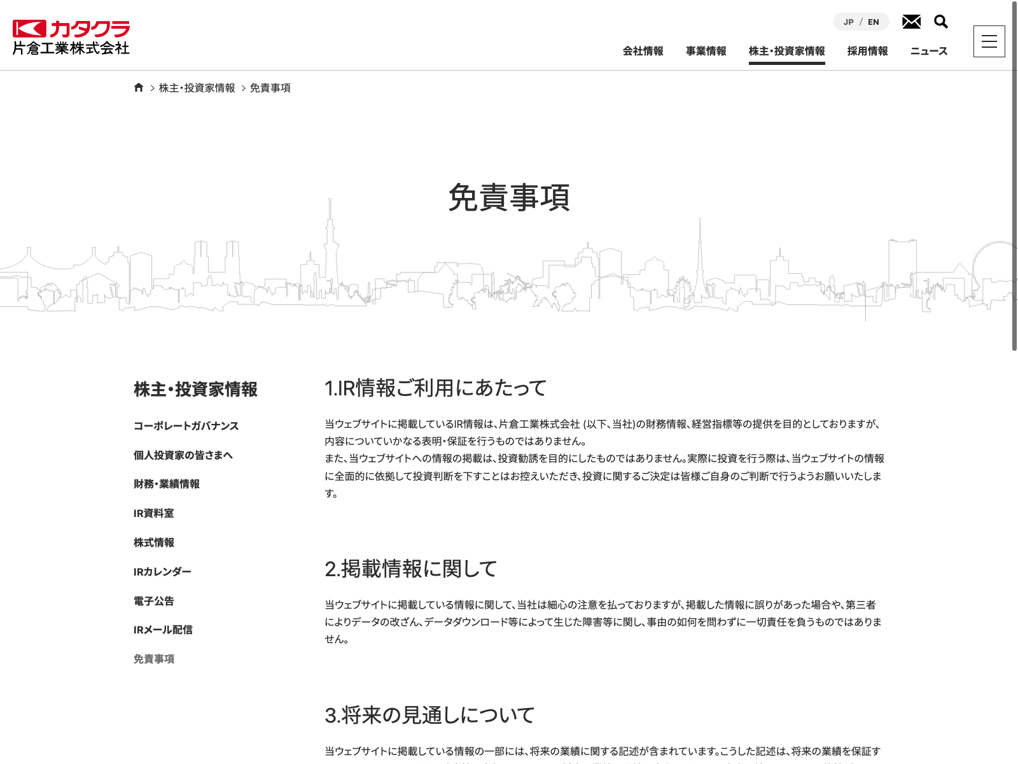
Task: Click the home icon in breadcrumb
Action: pyautogui.click(x=139, y=88)
